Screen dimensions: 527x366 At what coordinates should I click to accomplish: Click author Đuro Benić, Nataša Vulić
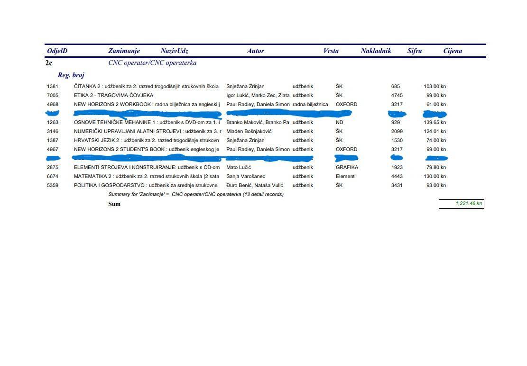[x=254, y=186]
